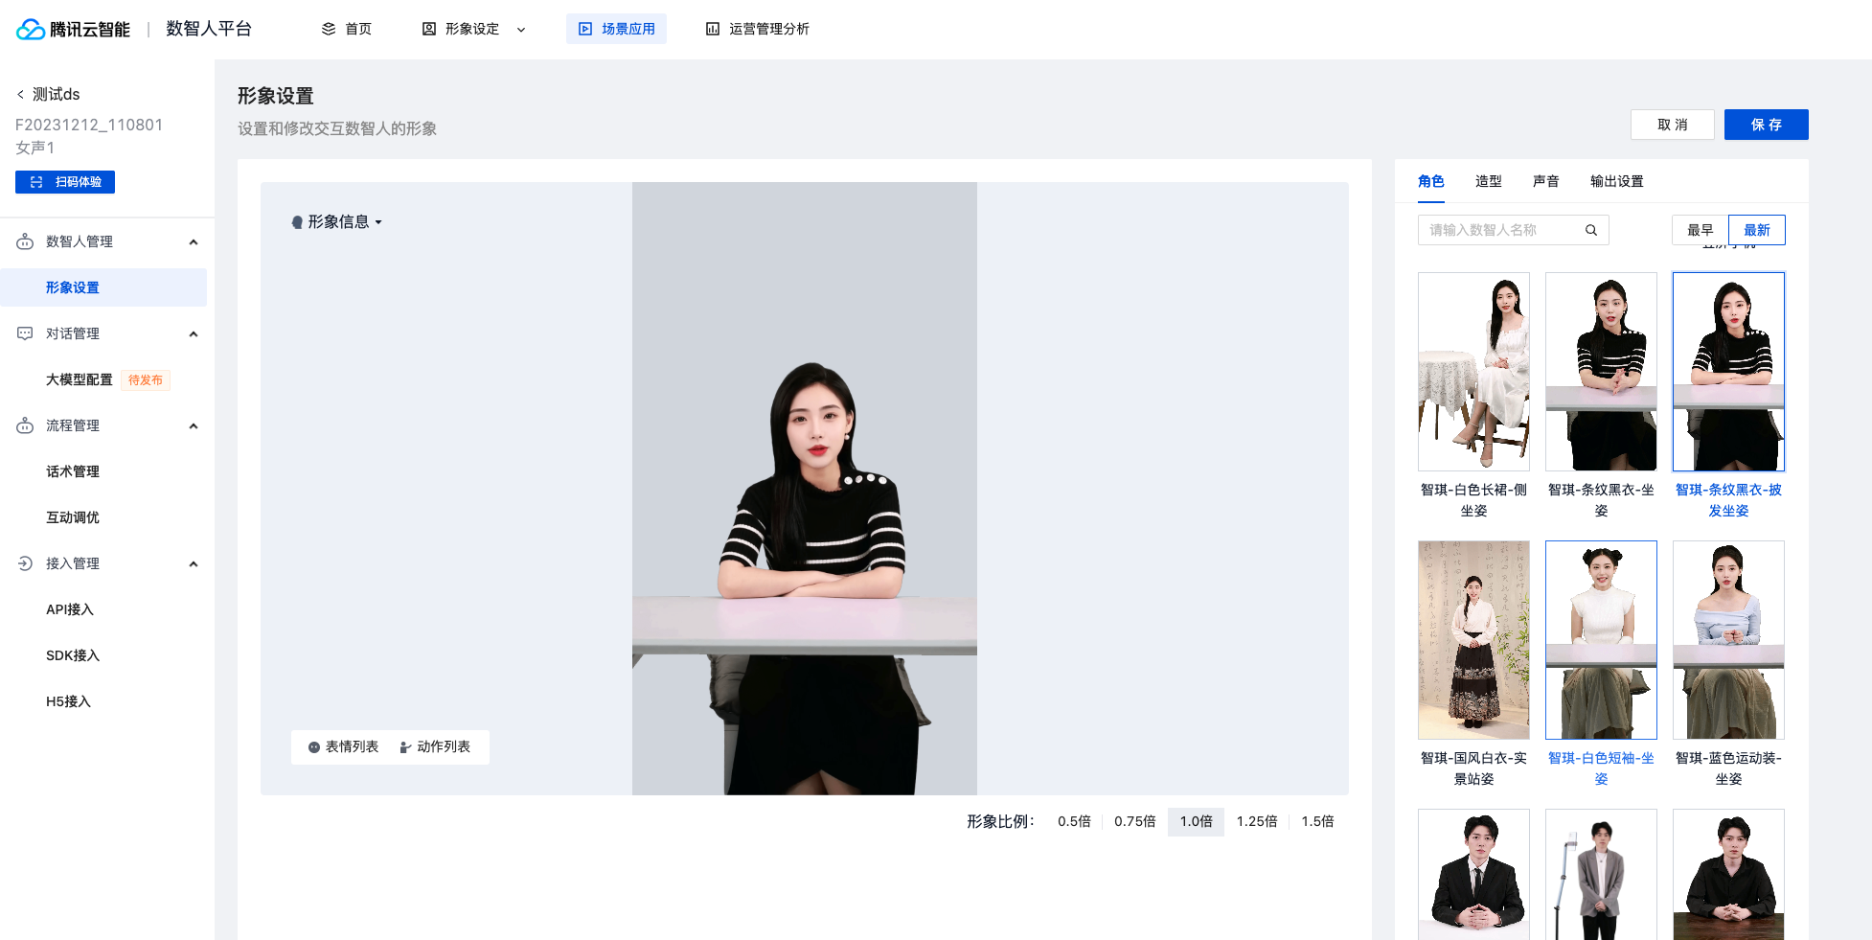Image resolution: width=1872 pixels, height=940 pixels.
Task: Click the head icon beside 形象信息
Action: [297, 222]
